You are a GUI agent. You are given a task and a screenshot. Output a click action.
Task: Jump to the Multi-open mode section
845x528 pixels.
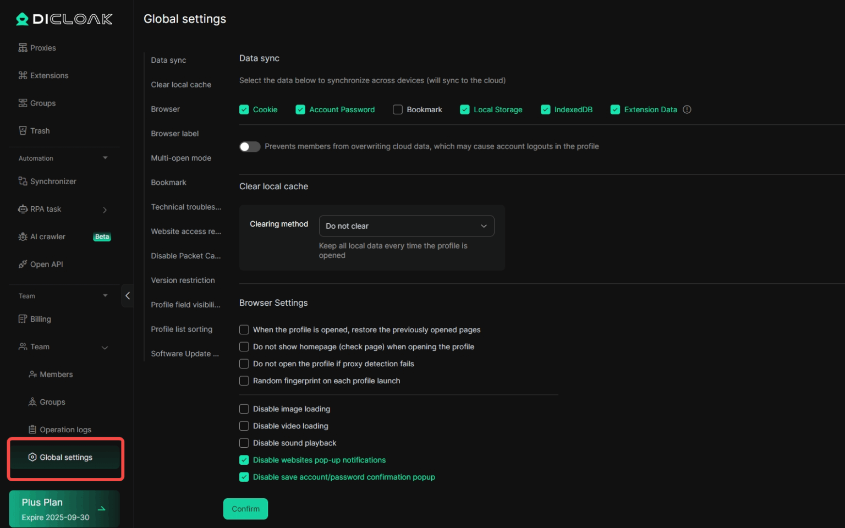pos(181,158)
